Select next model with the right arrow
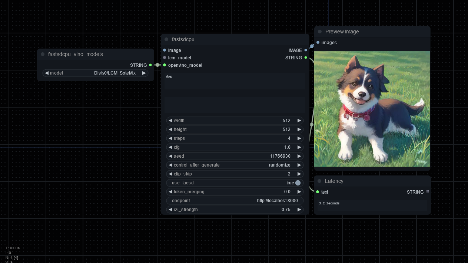This screenshot has height=263, width=468. click(144, 73)
